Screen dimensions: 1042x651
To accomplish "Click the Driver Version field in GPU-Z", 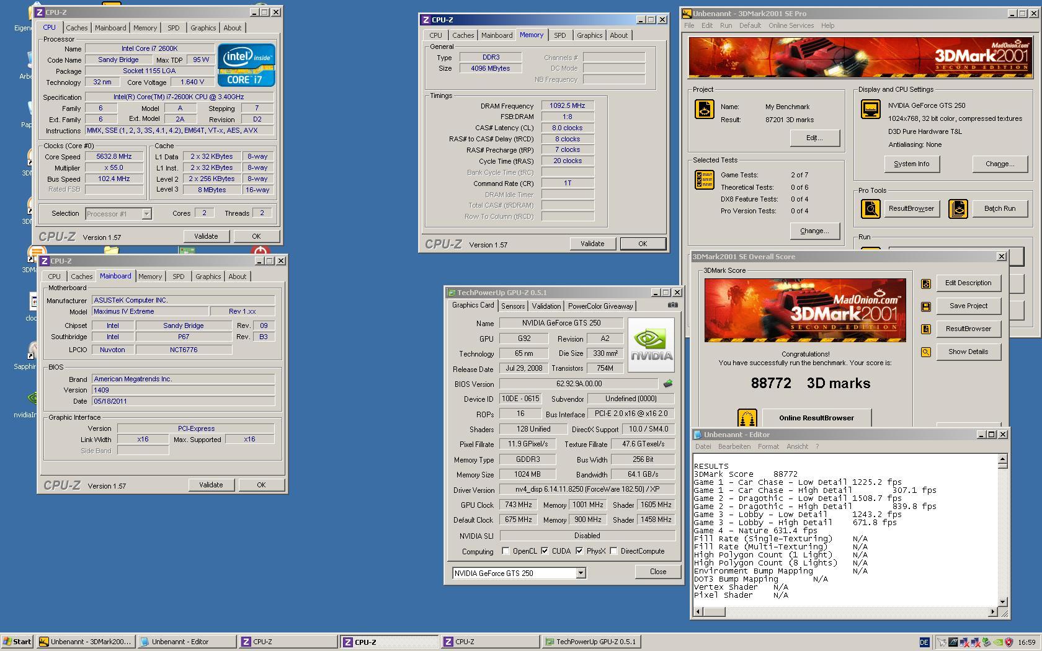I will click(587, 490).
